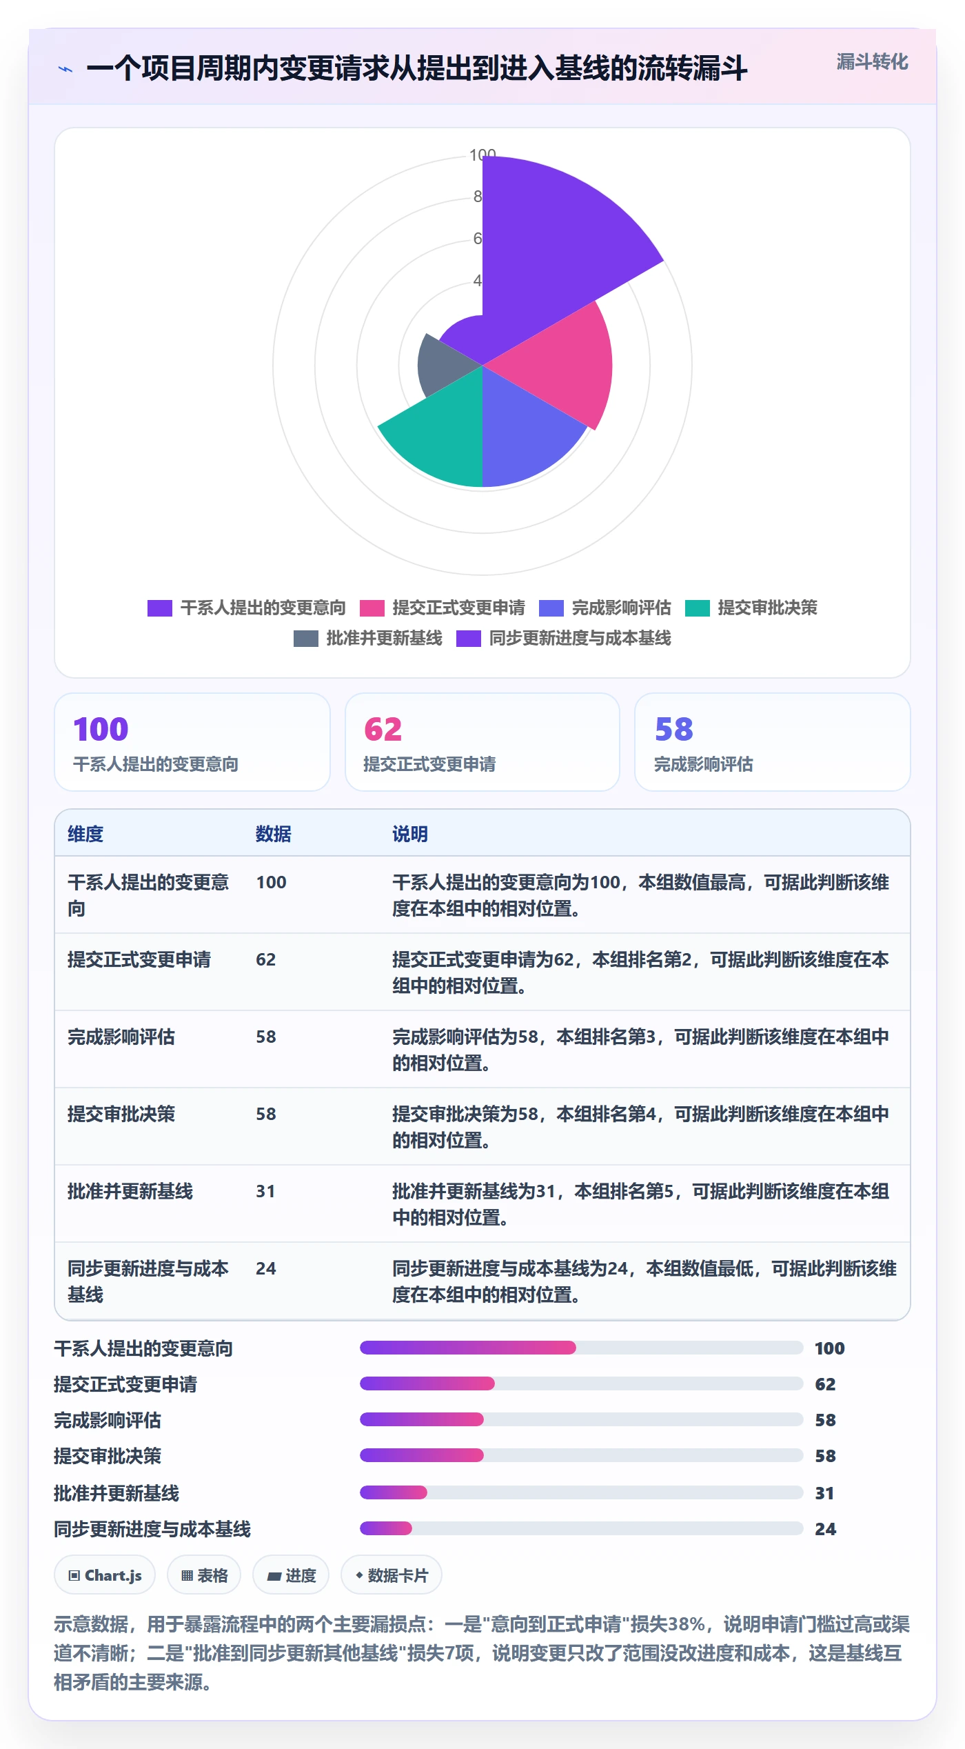The width and height of the screenshot is (965, 1749).
Task: Click the description text for 提交审批决策为58
Action: pos(640,1127)
